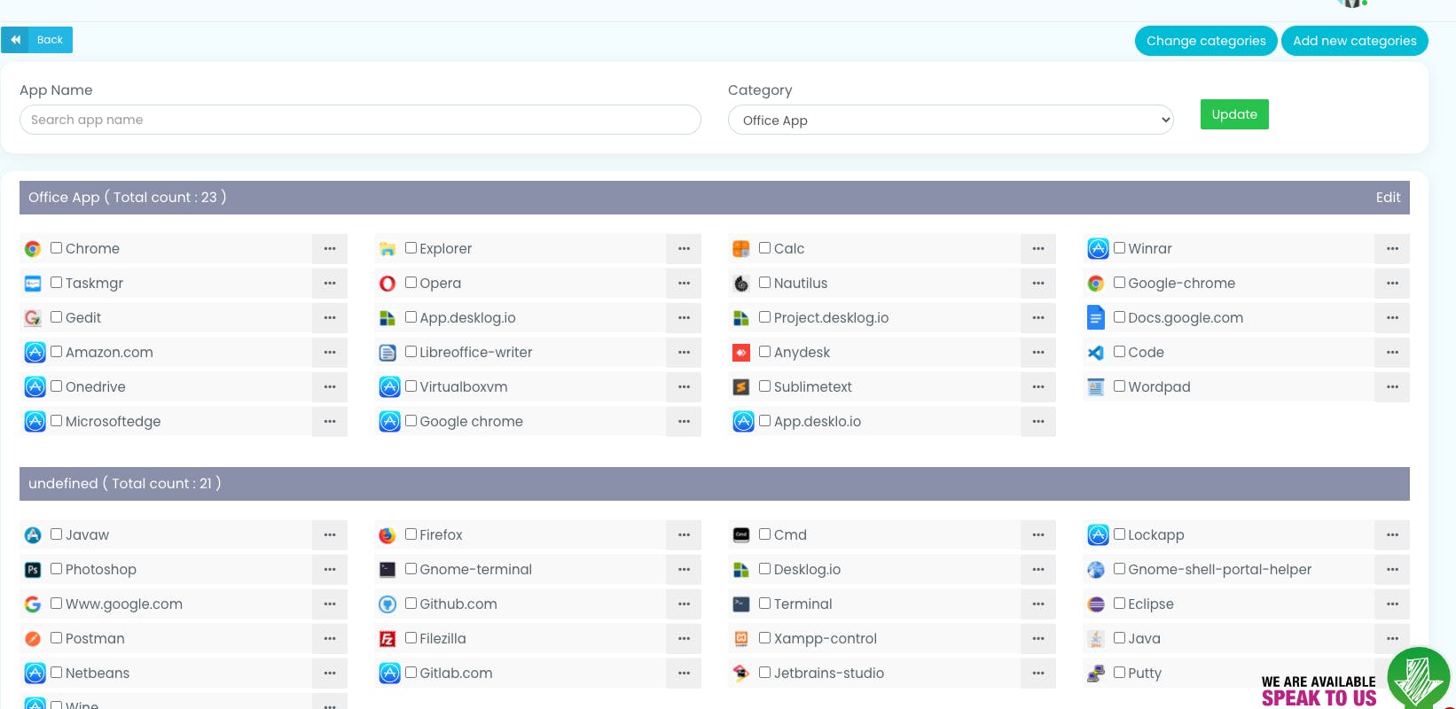
Task: Click the Eclipse app icon
Action: [1096, 604]
